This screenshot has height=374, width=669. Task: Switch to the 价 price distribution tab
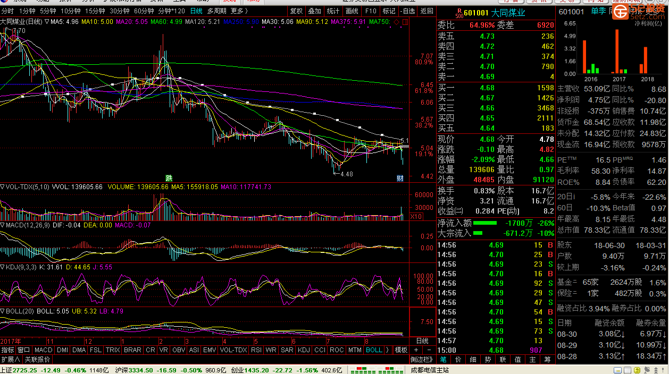pyautogui.click(x=458, y=359)
